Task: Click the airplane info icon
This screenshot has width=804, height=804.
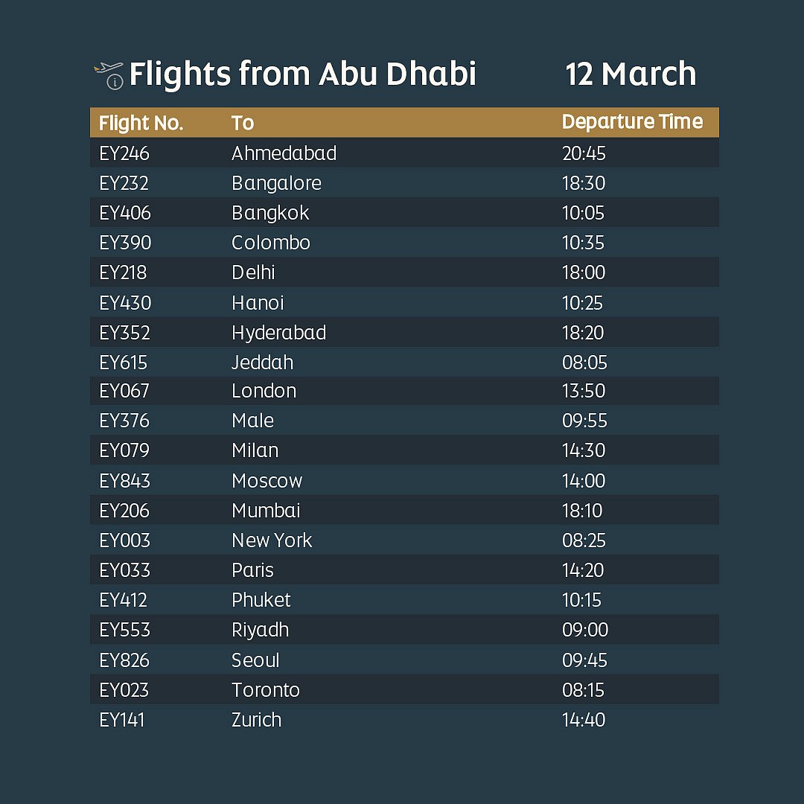Action: pos(109,75)
